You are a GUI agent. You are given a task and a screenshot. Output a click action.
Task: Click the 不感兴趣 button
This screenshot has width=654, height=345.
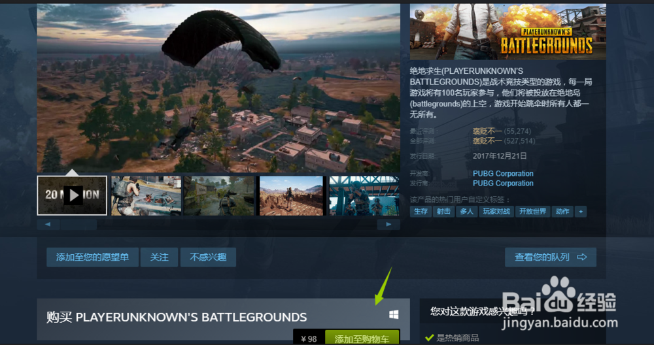tap(208, 257)
